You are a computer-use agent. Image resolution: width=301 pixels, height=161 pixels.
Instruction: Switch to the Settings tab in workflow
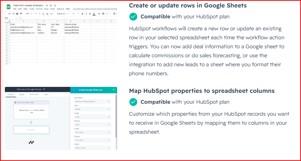[22, 94]
